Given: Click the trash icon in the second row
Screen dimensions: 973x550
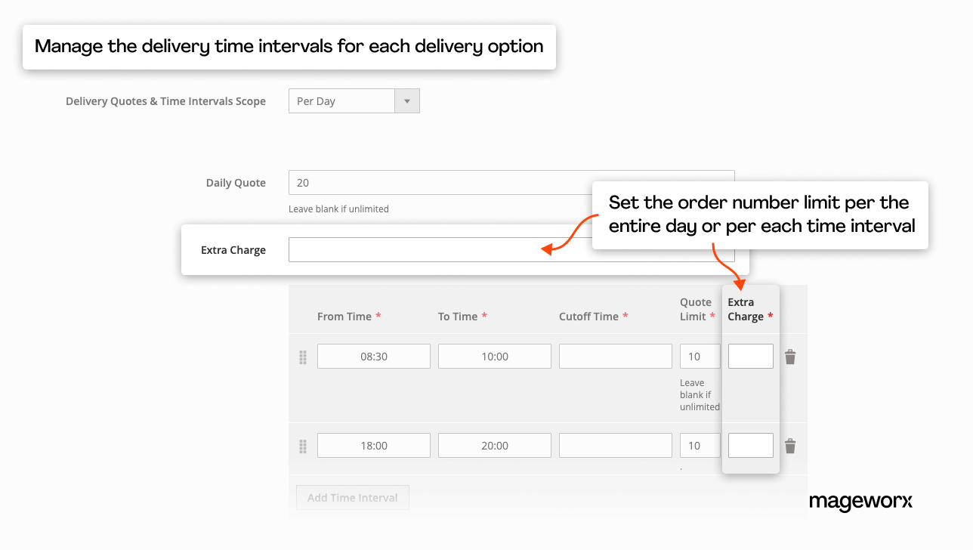Looking at the screenshot, I should pyautogui.click(x=790, y=445).
